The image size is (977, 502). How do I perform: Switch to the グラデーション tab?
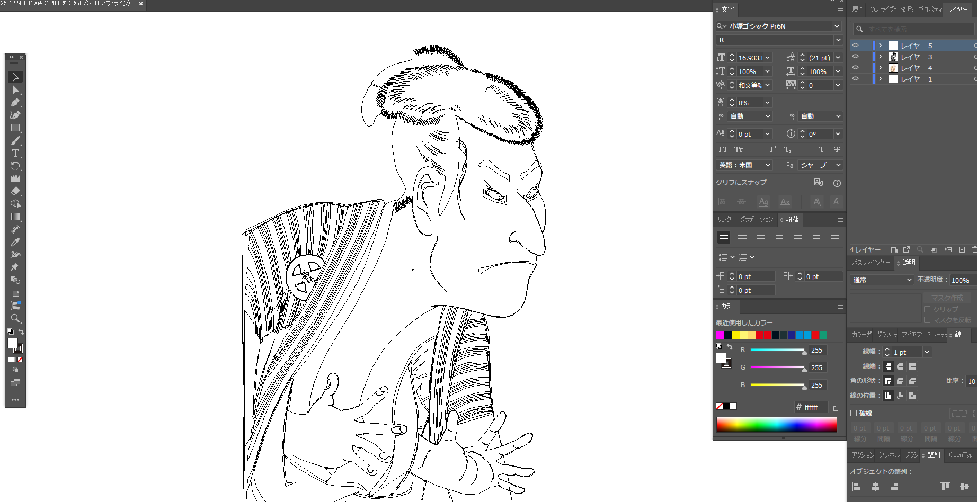[x=756, y=219]
